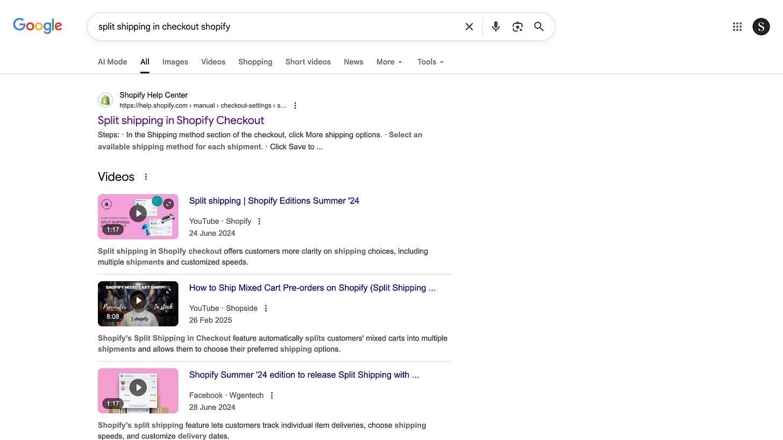Open Split shipping in Shopify Checkout link
Viewport: 783px width, 440px height.
[x=181, y=120]
